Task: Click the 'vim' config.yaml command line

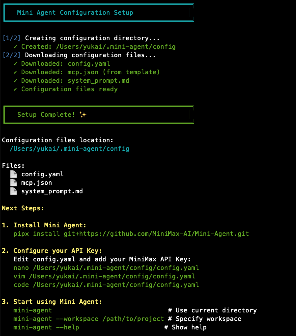Action: (104, 276)
